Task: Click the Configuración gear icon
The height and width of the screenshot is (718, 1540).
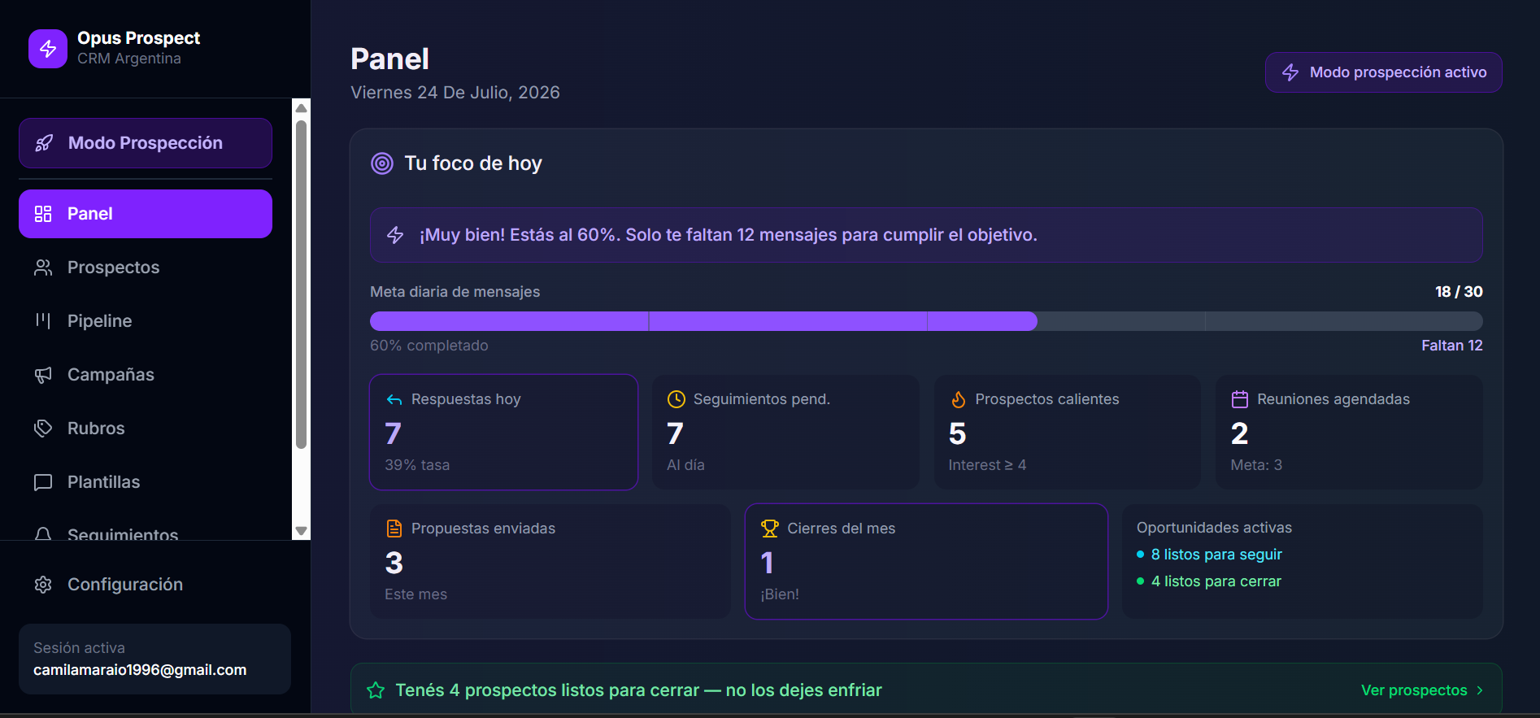Action: click(x=43, y=585)
